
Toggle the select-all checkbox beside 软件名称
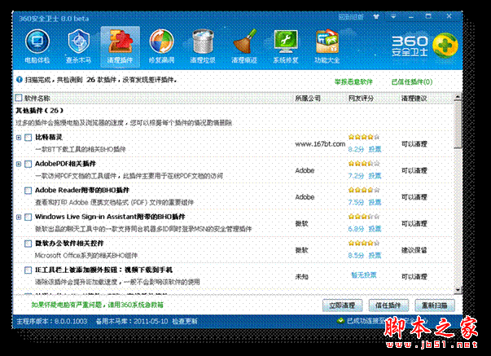[19, 98]
